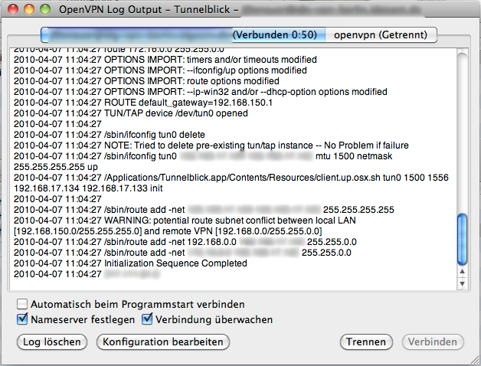Open Konfiguration bearbeiten
The width and height of the screenshot is (481, 366).
click(x=163, y=341)
